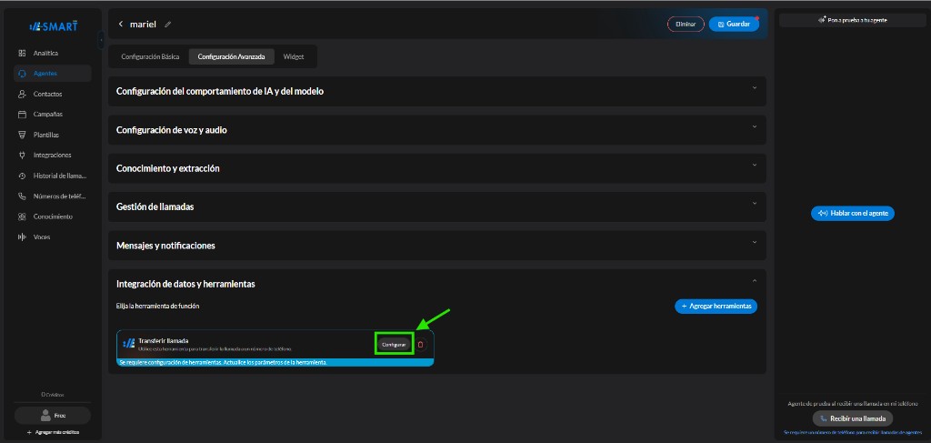This screenshot has width=931, height=443.
Task: Start Hablar con el agente
Action: click(853, 213)
